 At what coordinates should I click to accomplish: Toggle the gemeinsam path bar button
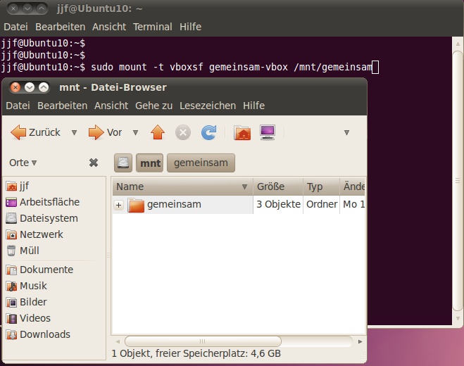point(201,163)
